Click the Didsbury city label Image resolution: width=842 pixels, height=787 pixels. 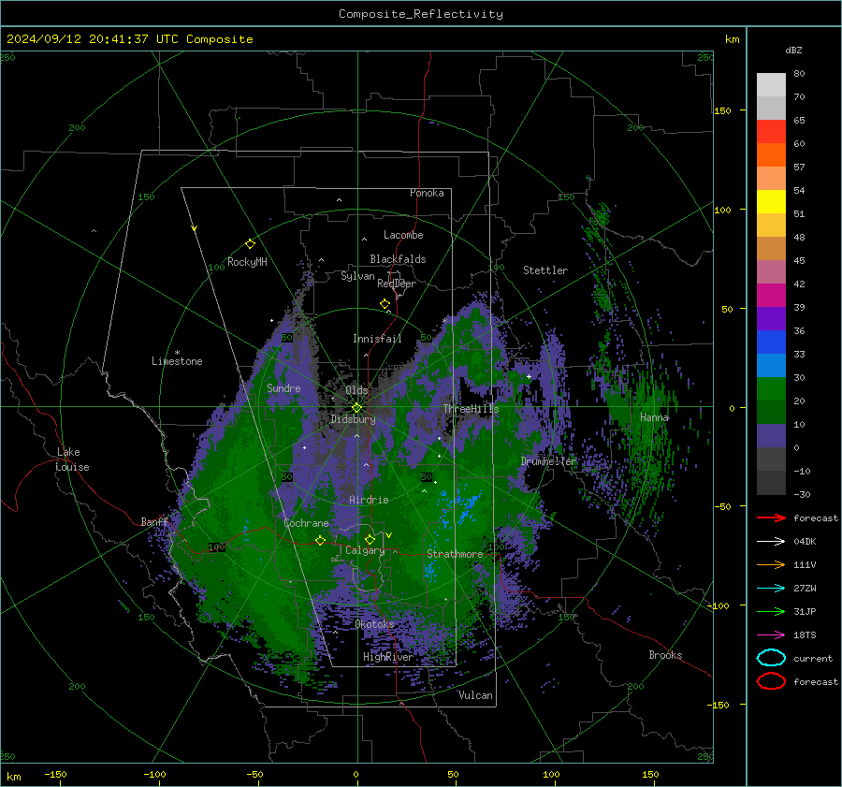point(353,419)
